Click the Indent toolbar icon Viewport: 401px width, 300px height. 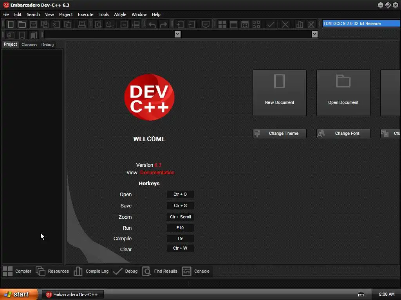pyautogui.click(x=180, y=25)
